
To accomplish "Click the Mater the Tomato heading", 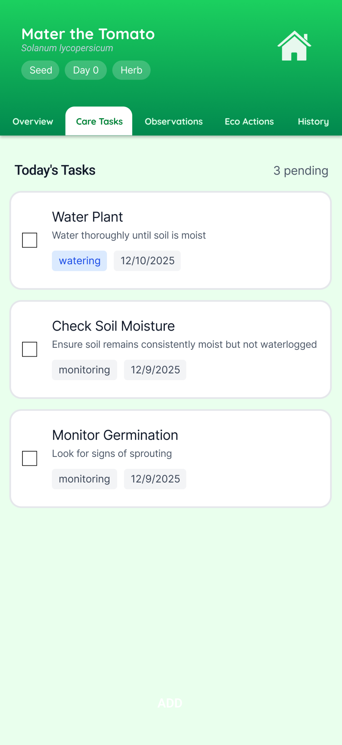I will point(88,34).
